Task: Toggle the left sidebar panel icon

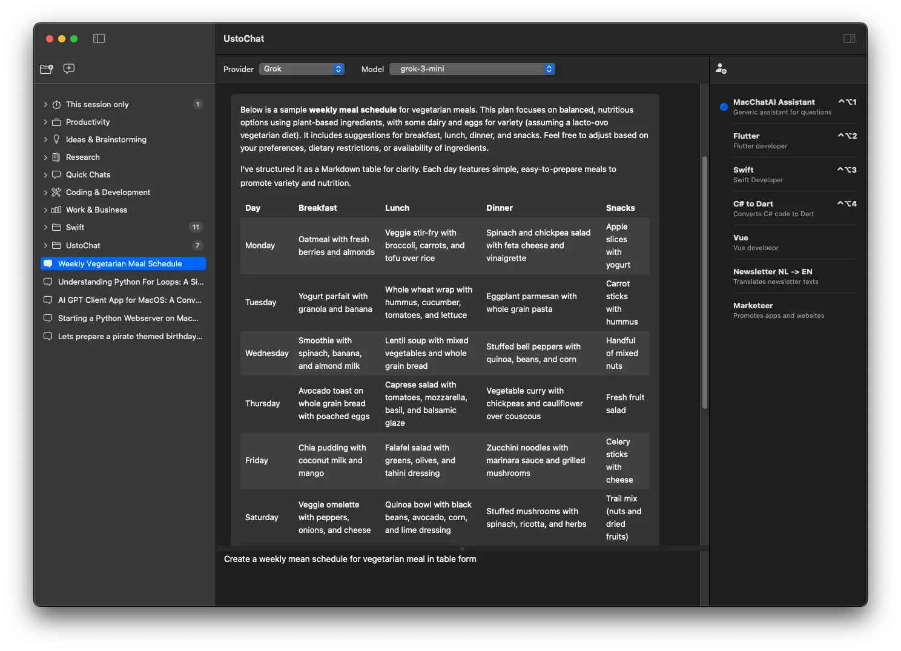Action: click(99, 39)
